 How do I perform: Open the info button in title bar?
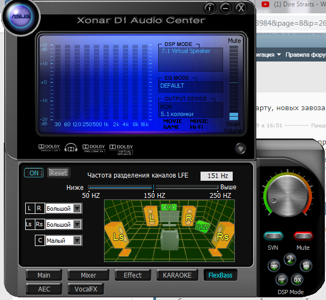coord(210,8)
